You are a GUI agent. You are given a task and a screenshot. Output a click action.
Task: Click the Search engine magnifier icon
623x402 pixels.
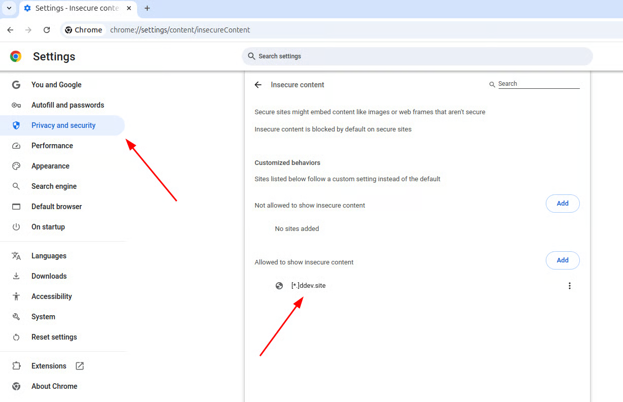[16, 186]
